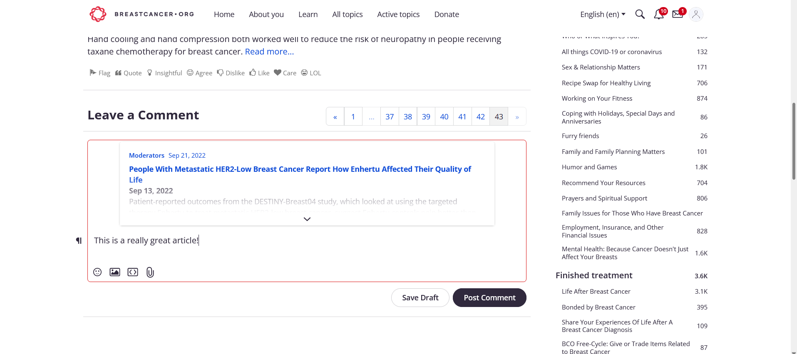Open the Finished treatment section heading
Screen dimensions: 797x354
[594, 275]
